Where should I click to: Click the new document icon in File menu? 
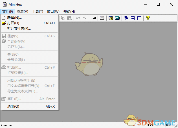point(4,18)
